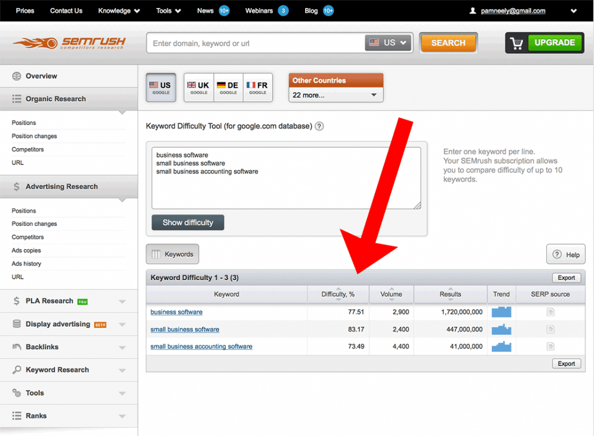The height and width of the screenshot is (436, 594).
Task: Click the table grid icon on Keywords button
Action: 156,254
